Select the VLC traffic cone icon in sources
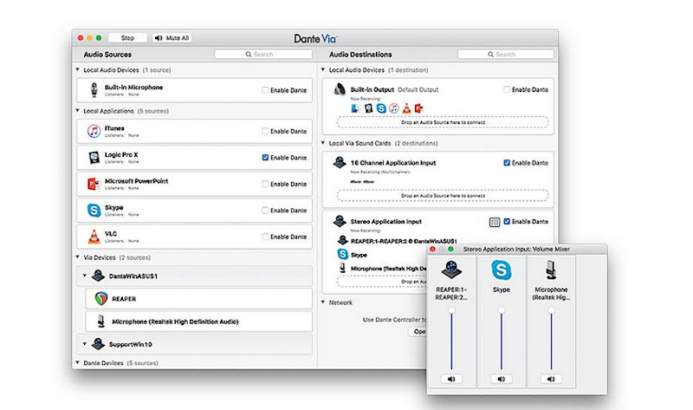Image resolution: width=693 pixels, height=410 pixels. (x=94, y=237)
